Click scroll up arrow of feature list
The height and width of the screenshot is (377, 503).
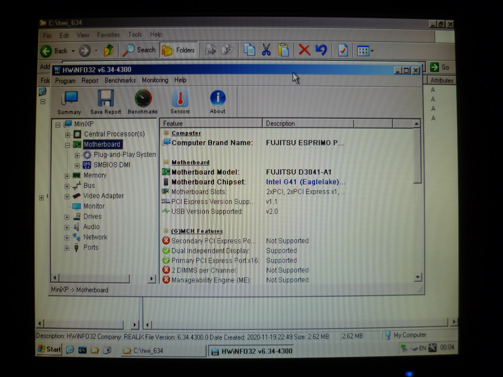coord(417,124)
